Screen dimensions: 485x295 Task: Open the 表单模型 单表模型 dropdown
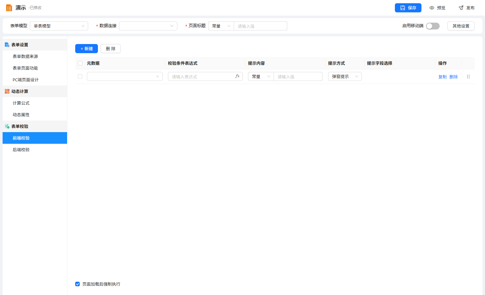pos(59,26)
